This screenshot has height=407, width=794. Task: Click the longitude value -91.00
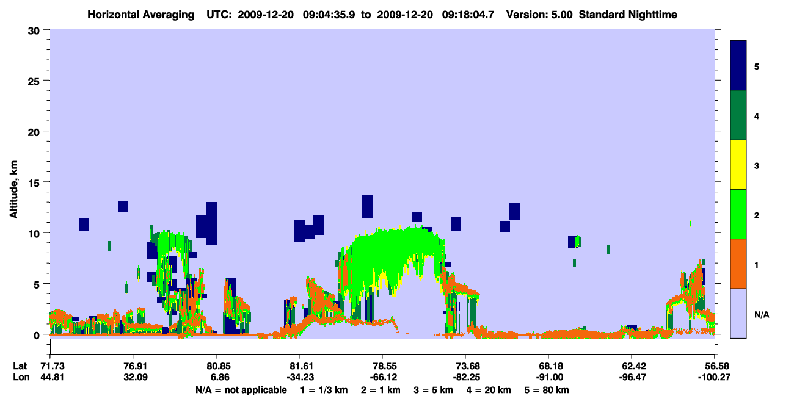tap(548, 378)
